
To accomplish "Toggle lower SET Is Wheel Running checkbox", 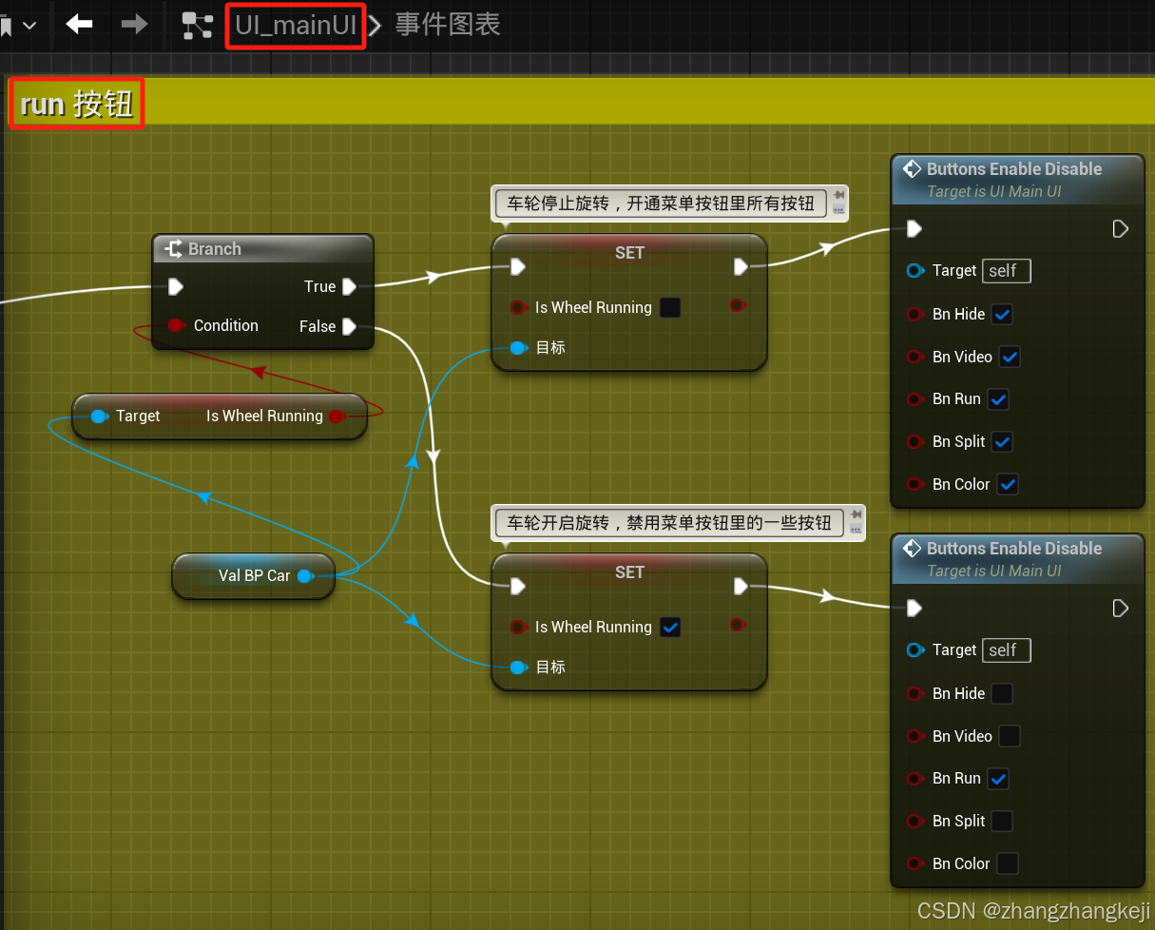I will coord(670,627).
